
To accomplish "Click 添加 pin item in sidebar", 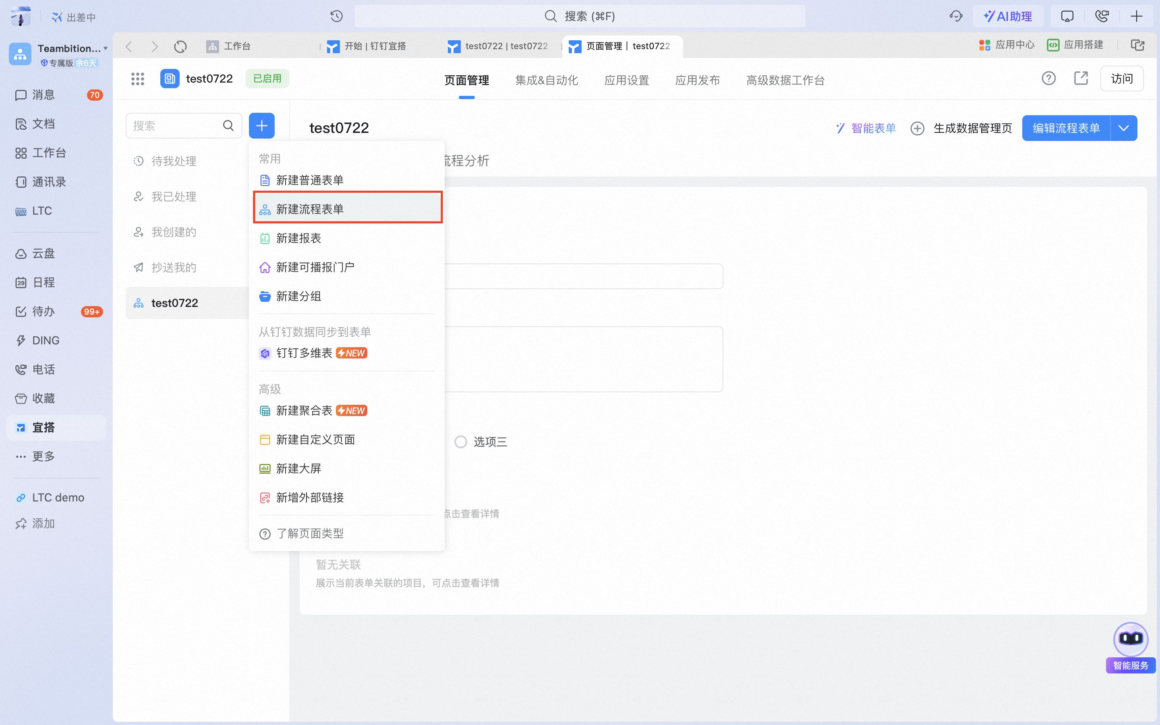I will click(56, 523).
